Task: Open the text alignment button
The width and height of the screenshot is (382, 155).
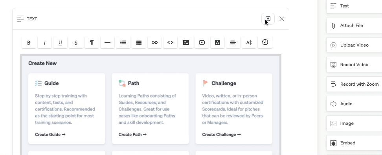Action: pos(233,42)
